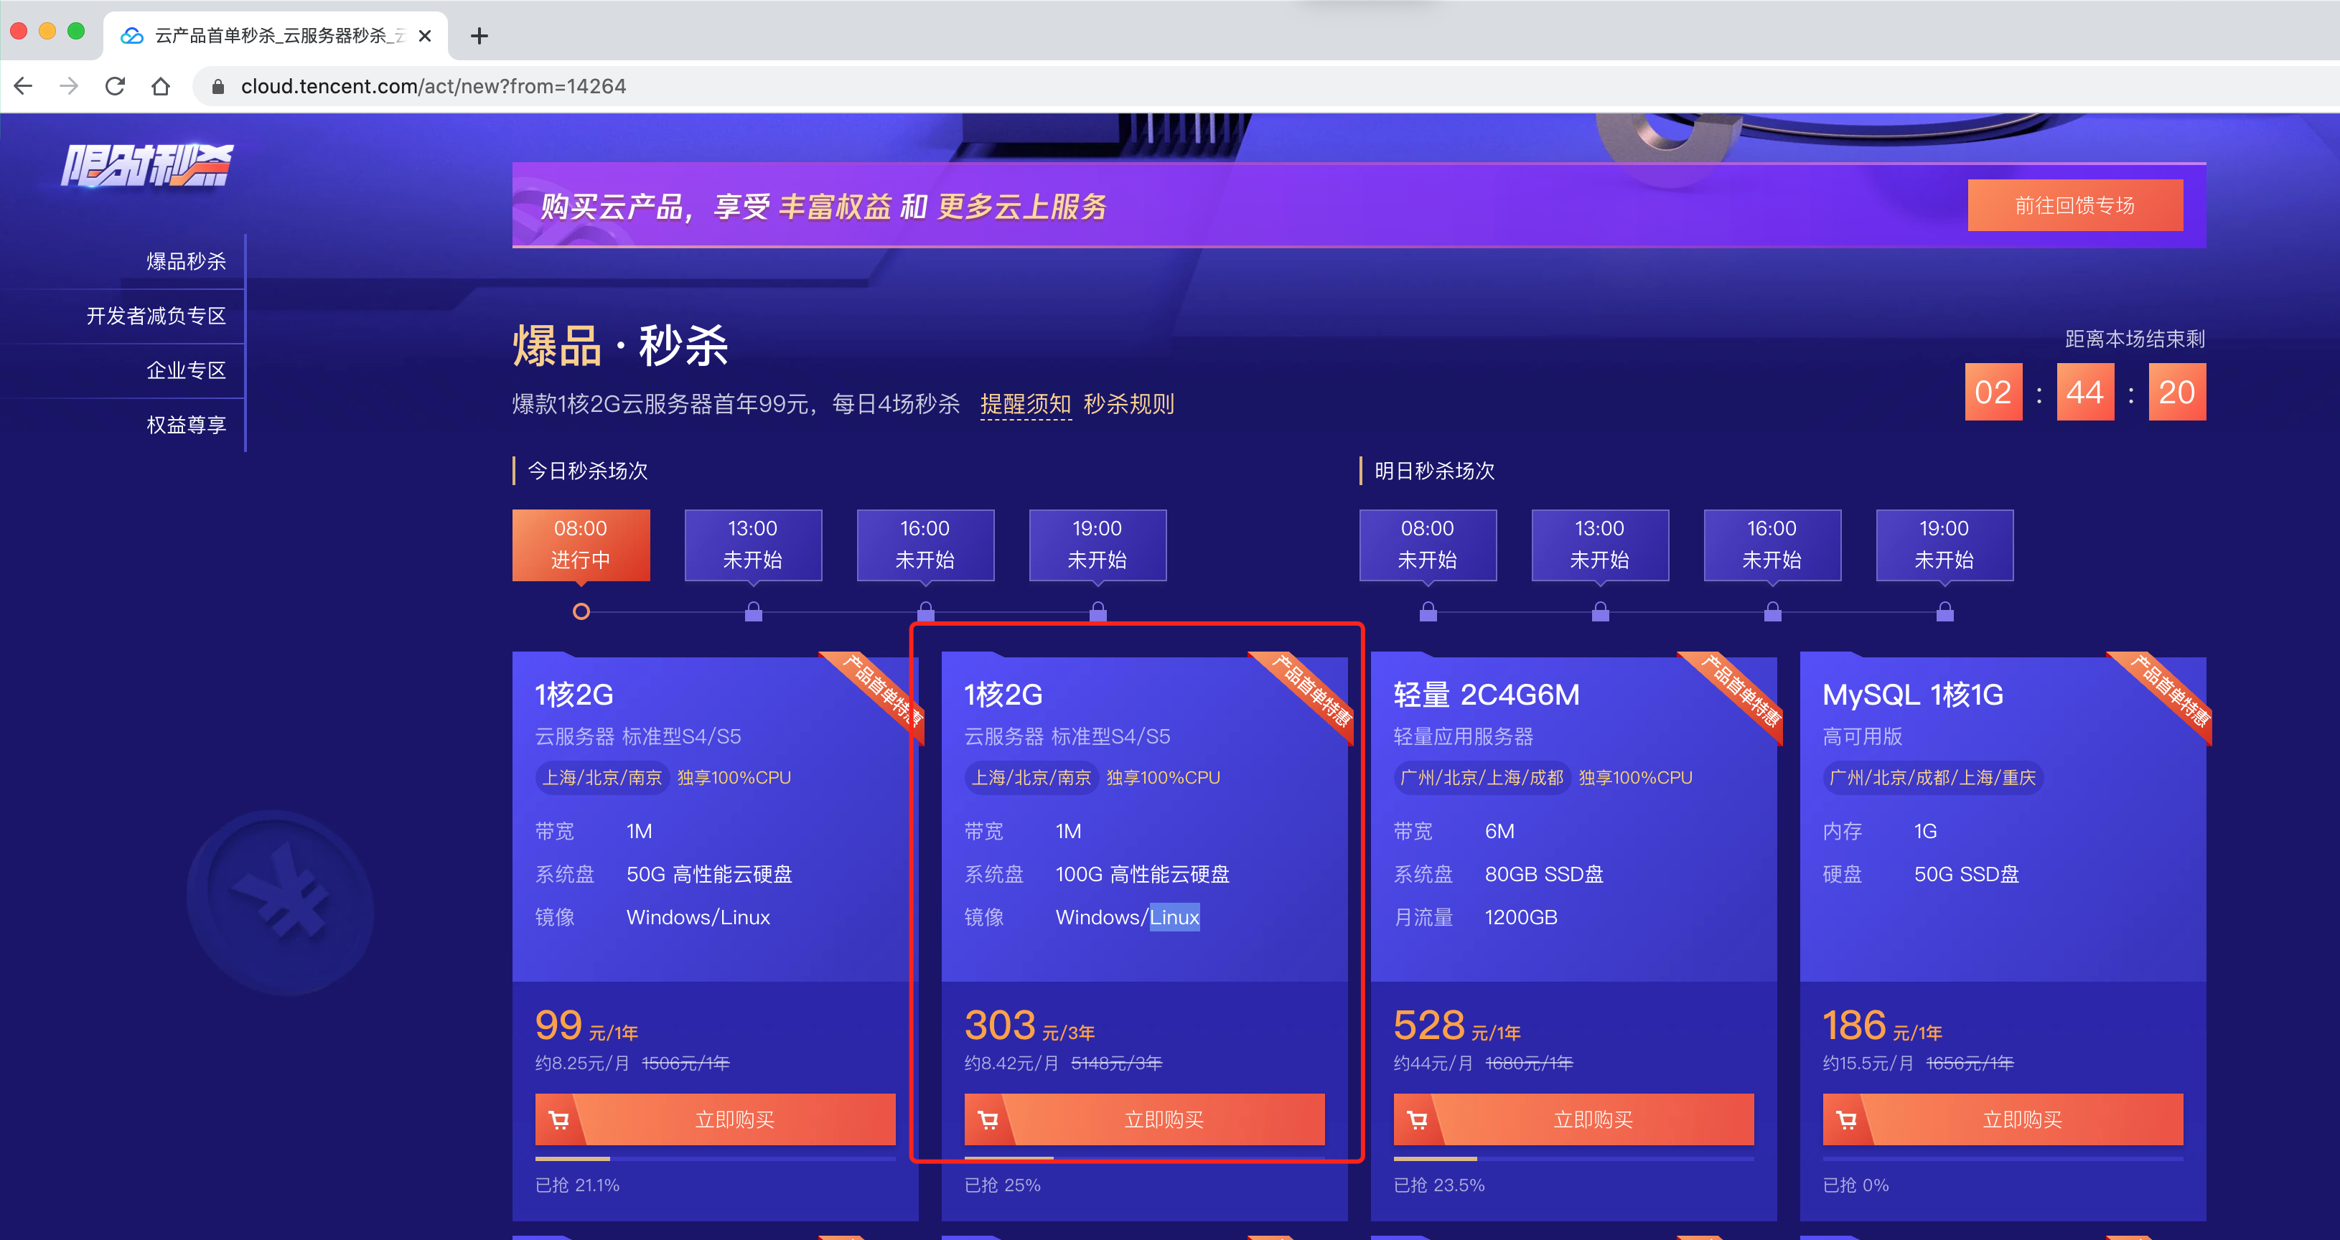Viewport: 2340px width, 1240px height.
Task: Select today's 19:00 未开始 session tab
Action: 1098,545
